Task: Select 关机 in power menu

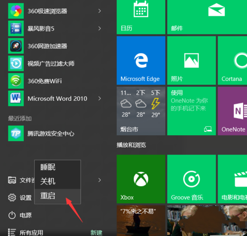Action: coord(57,181)
